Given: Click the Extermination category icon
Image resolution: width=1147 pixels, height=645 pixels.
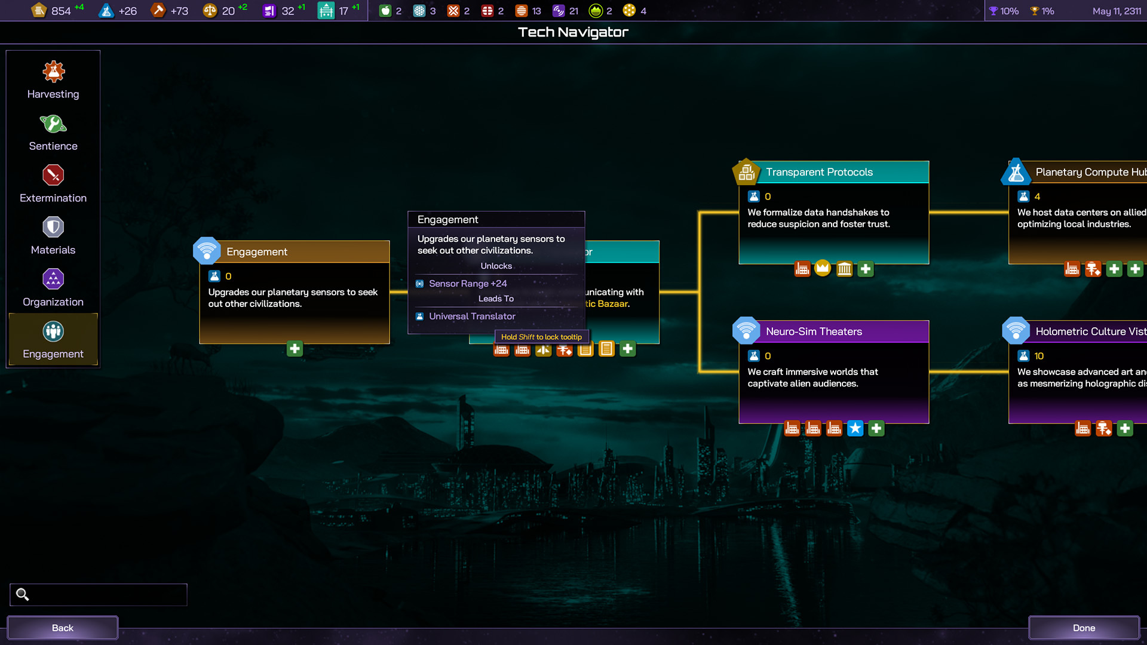Looking at the screenshot, I should [53, 176].
